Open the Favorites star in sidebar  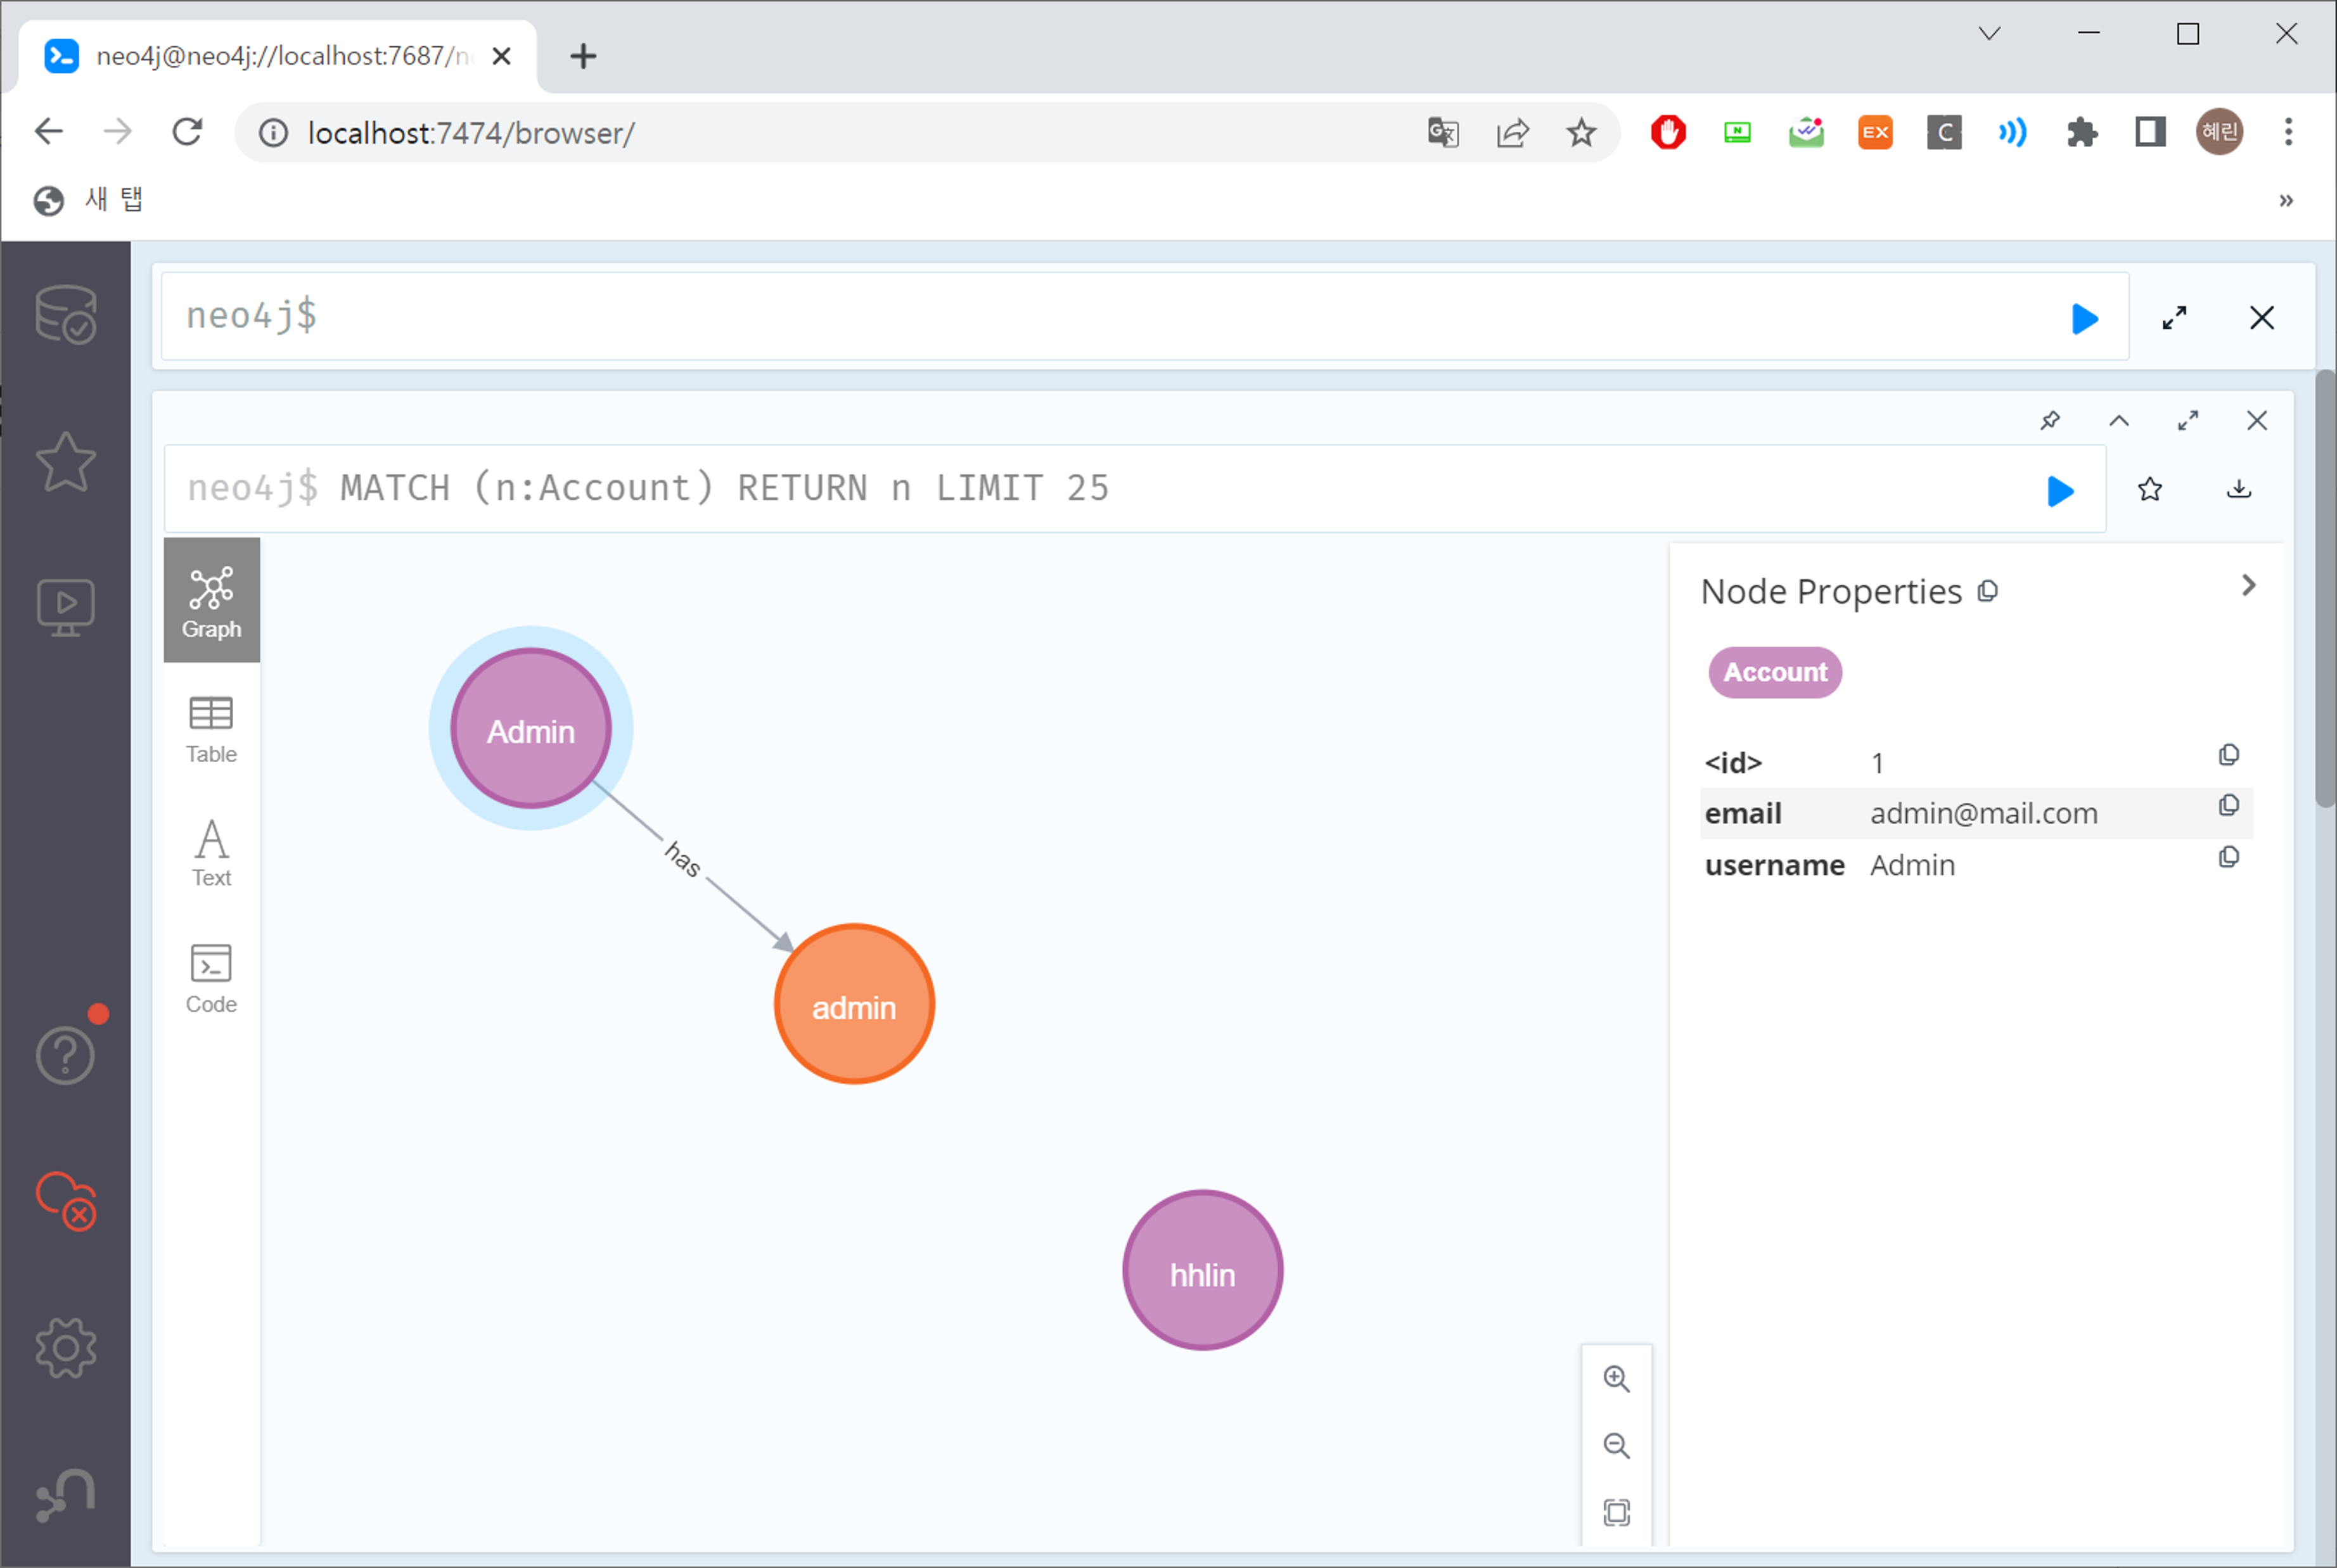(x=65, y=462)
